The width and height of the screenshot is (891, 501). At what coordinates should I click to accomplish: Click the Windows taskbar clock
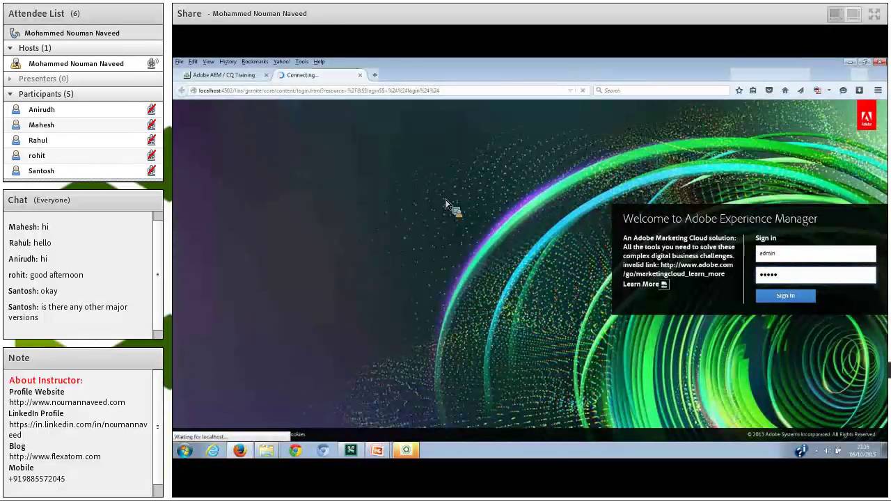863,451
